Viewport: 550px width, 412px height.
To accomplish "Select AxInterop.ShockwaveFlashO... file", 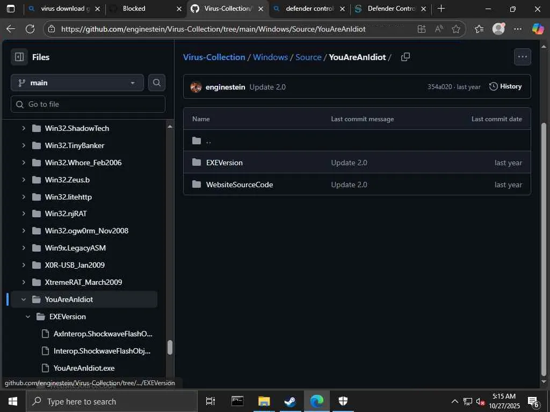I will 103,334.
